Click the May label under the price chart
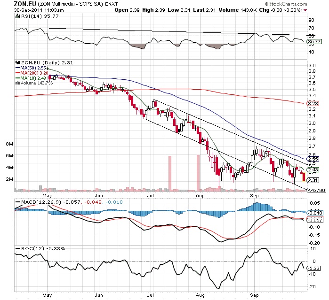329x300 pixels. [x=47, y=196]
